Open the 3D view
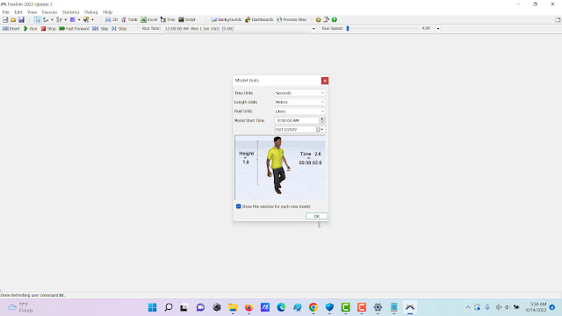562x316 pixels. (x=112, y=19)
